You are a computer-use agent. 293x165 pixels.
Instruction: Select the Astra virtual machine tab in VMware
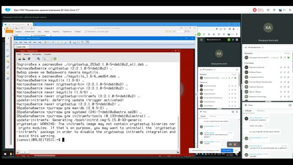pyautogui.click(x=22, y=47)
